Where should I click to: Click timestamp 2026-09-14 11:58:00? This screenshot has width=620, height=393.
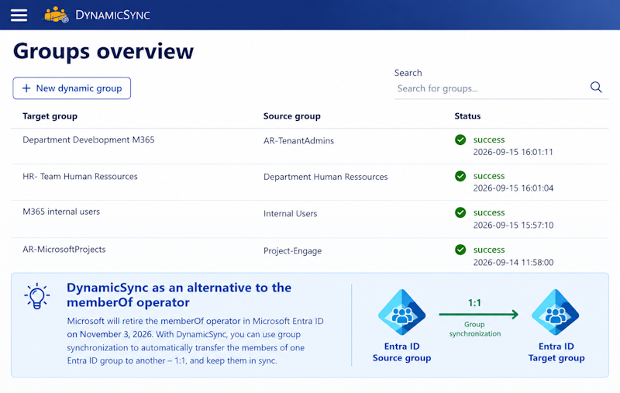[513, 262]
